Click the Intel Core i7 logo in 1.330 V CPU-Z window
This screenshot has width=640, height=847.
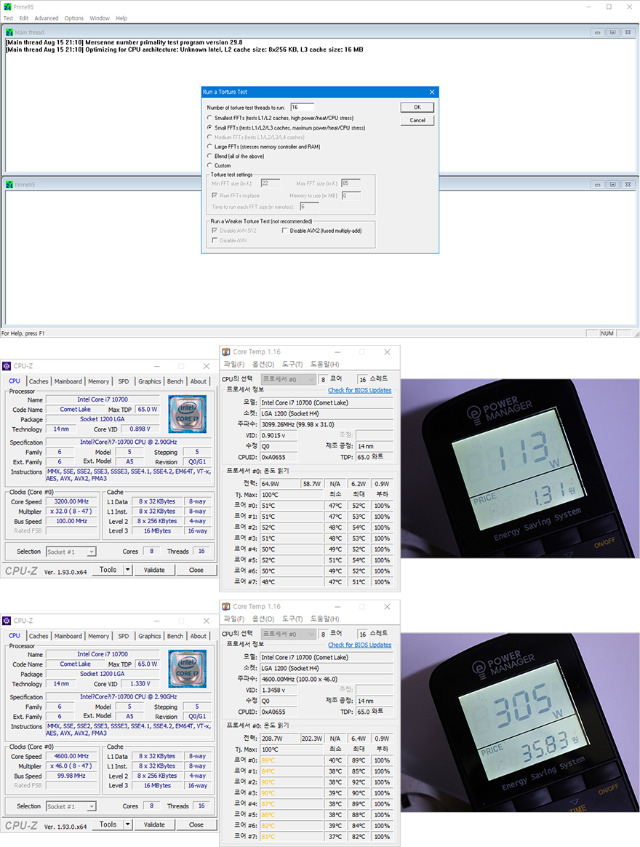[188, 669]
